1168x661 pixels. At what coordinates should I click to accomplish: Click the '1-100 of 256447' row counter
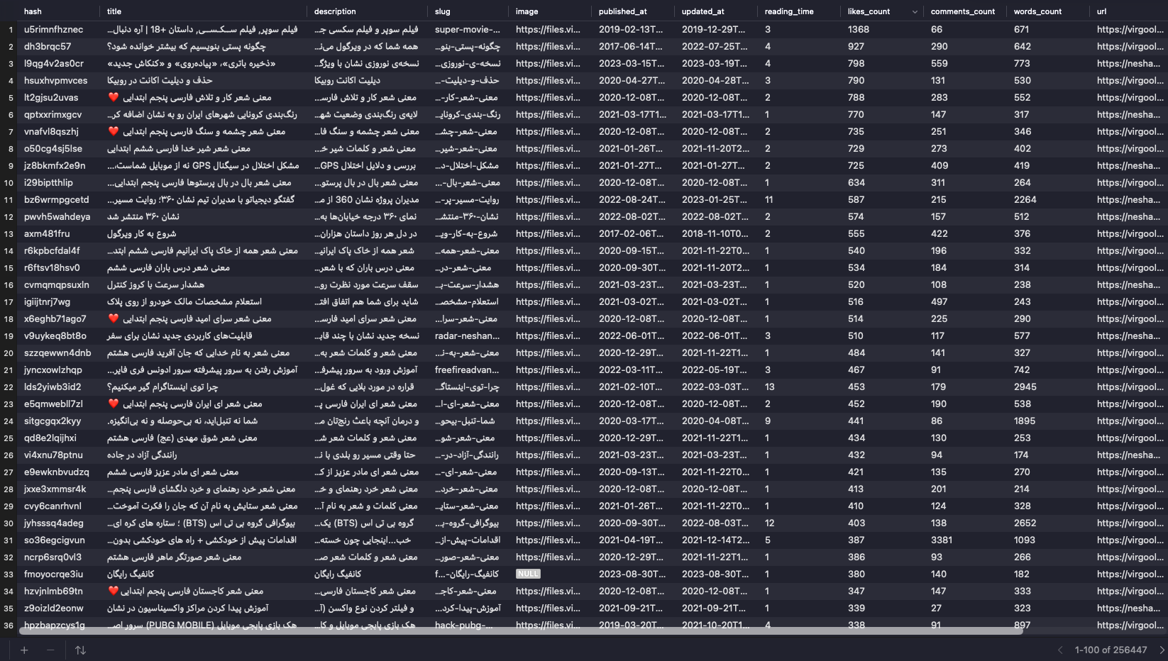coord(1111,650)
